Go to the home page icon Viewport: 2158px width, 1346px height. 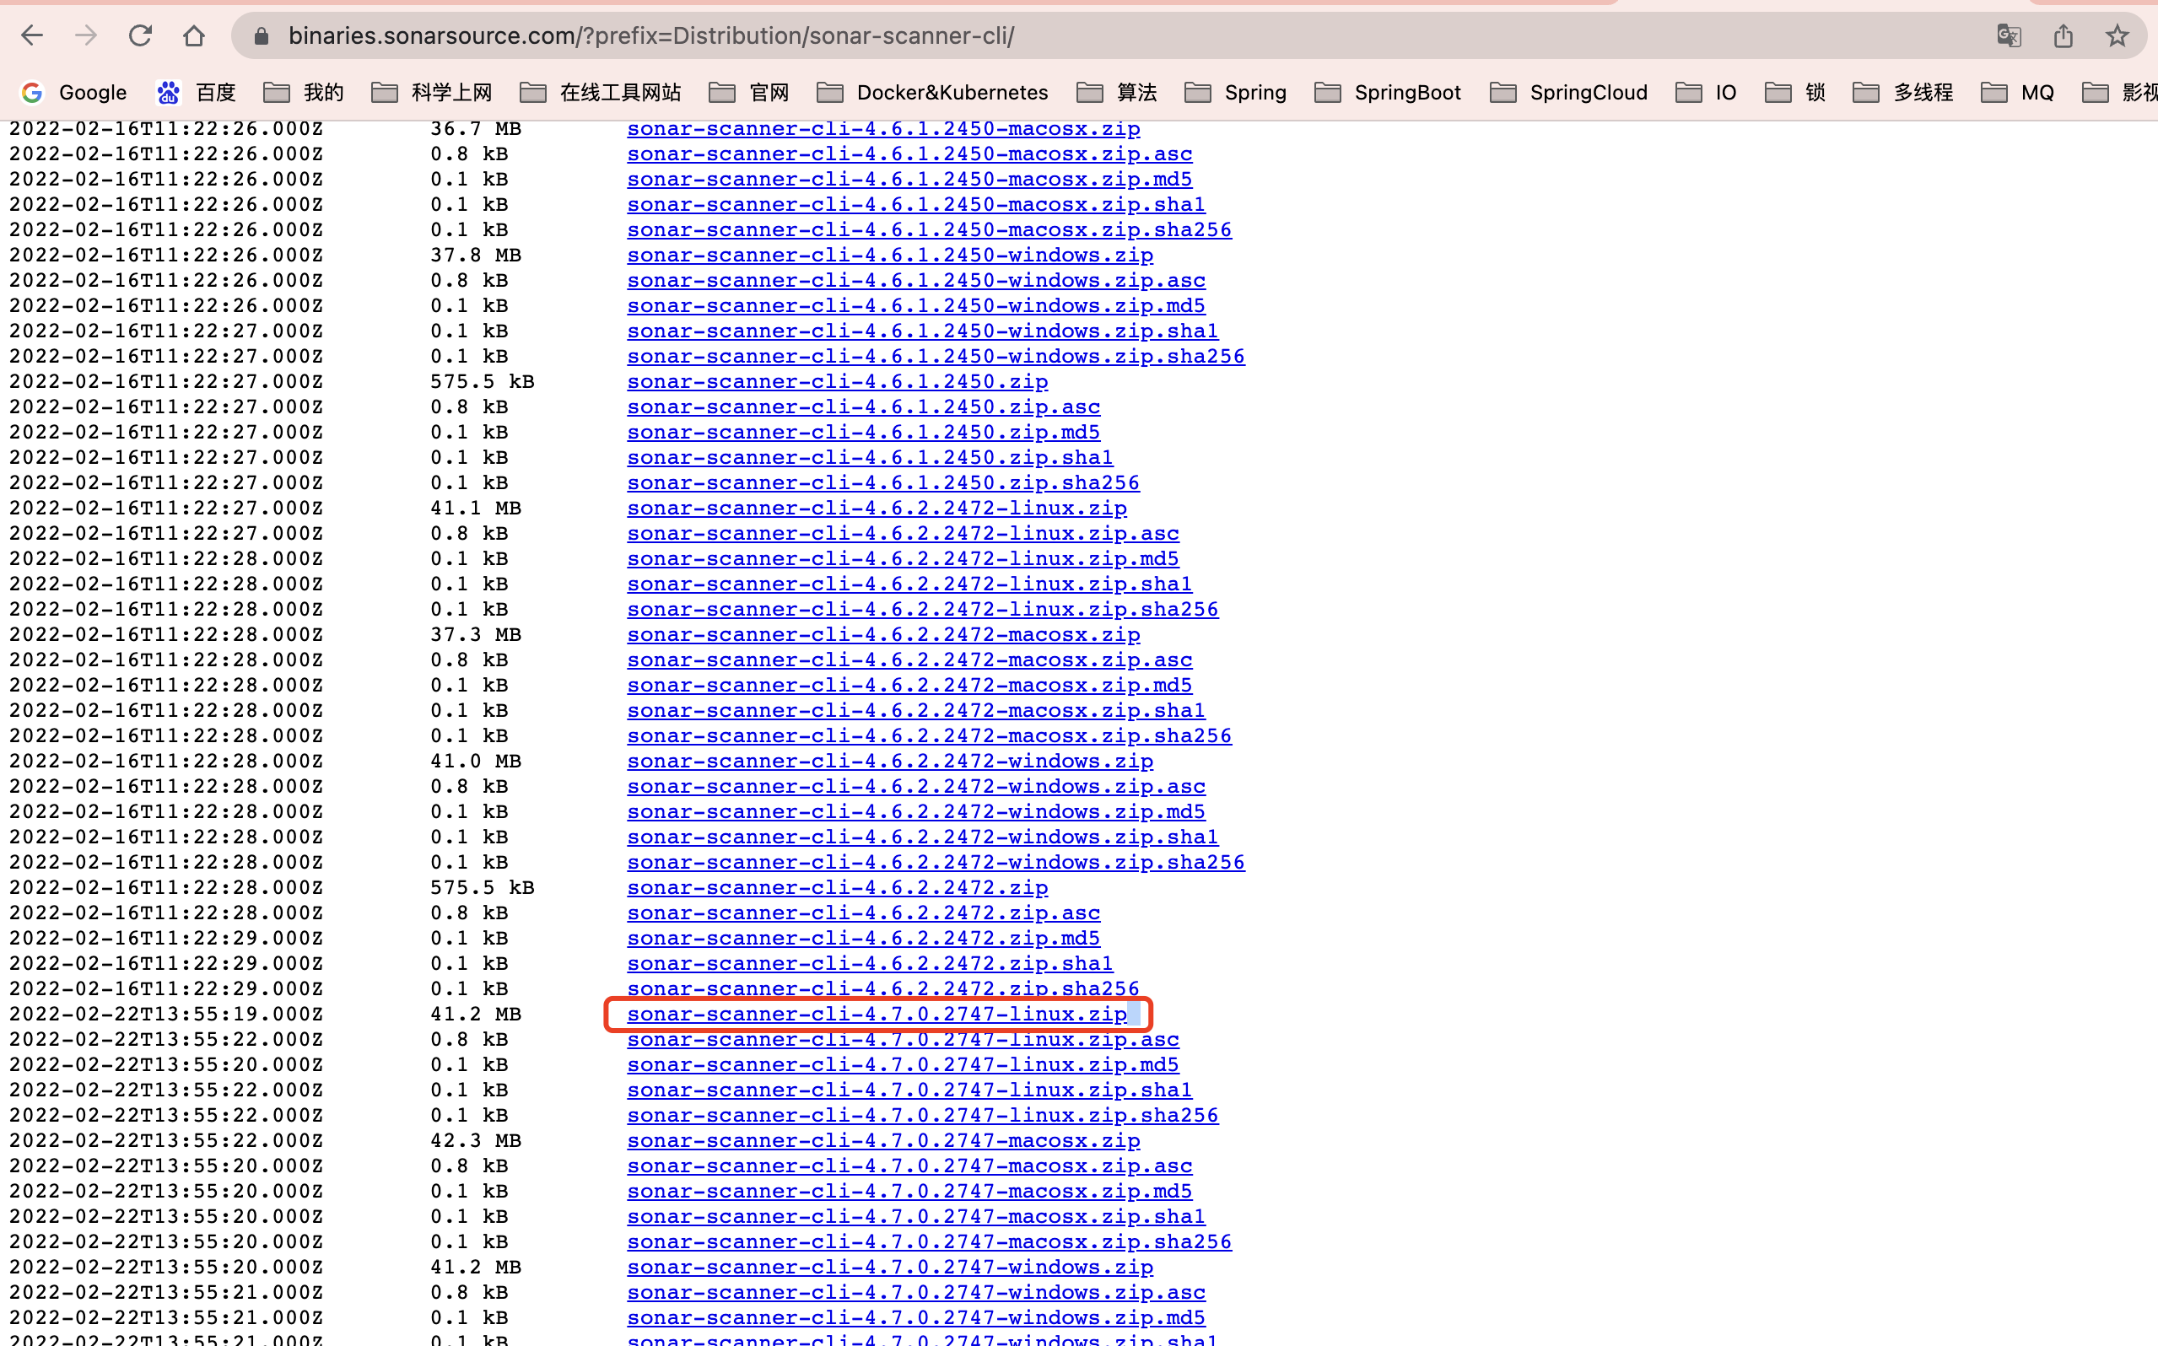click(194, 35)
